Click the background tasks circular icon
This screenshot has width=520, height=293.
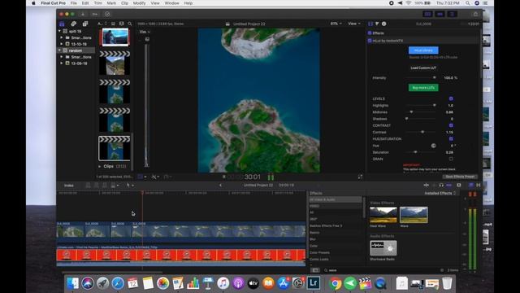pos(107,15)
